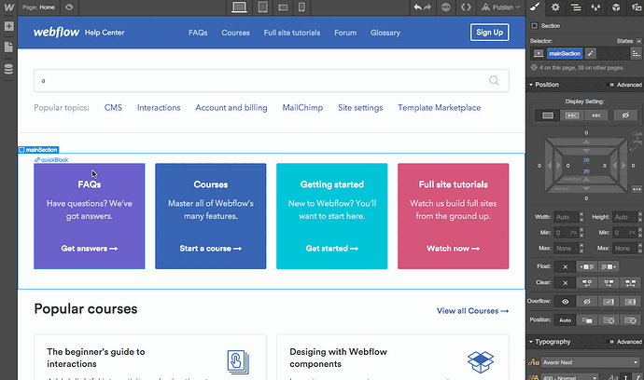Click the Sign Up button
The width and height of the screenshot is (644, 380).
[x=490, y=33]
